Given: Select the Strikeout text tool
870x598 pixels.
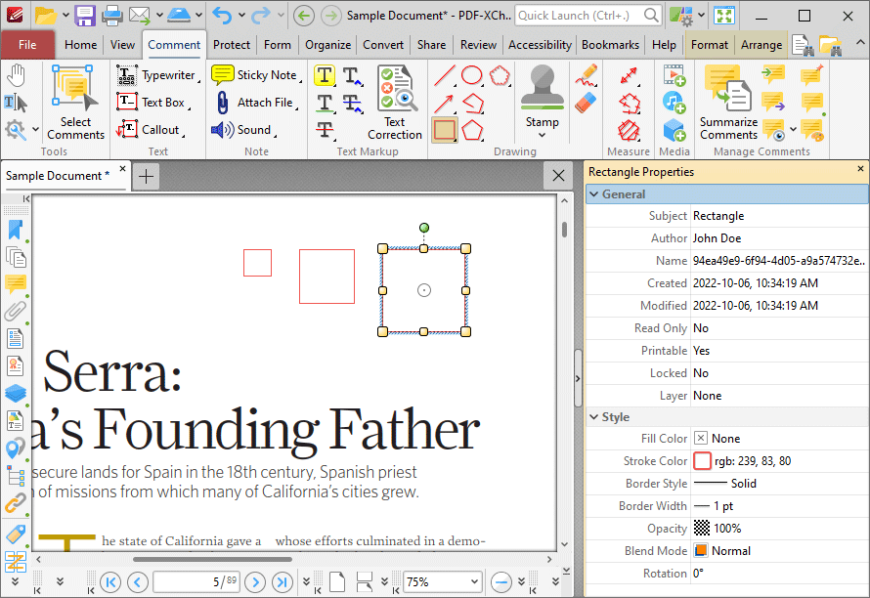Looking at the screenshot, I should tap(325, 130).
